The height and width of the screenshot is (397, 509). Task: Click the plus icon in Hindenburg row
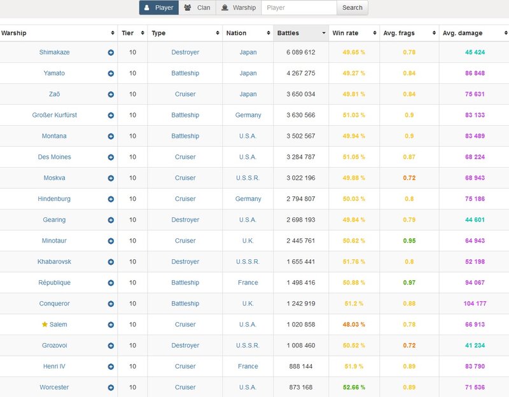pos(111,199)
